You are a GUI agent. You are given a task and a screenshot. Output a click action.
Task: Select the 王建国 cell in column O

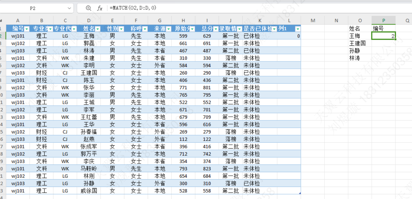360,43
